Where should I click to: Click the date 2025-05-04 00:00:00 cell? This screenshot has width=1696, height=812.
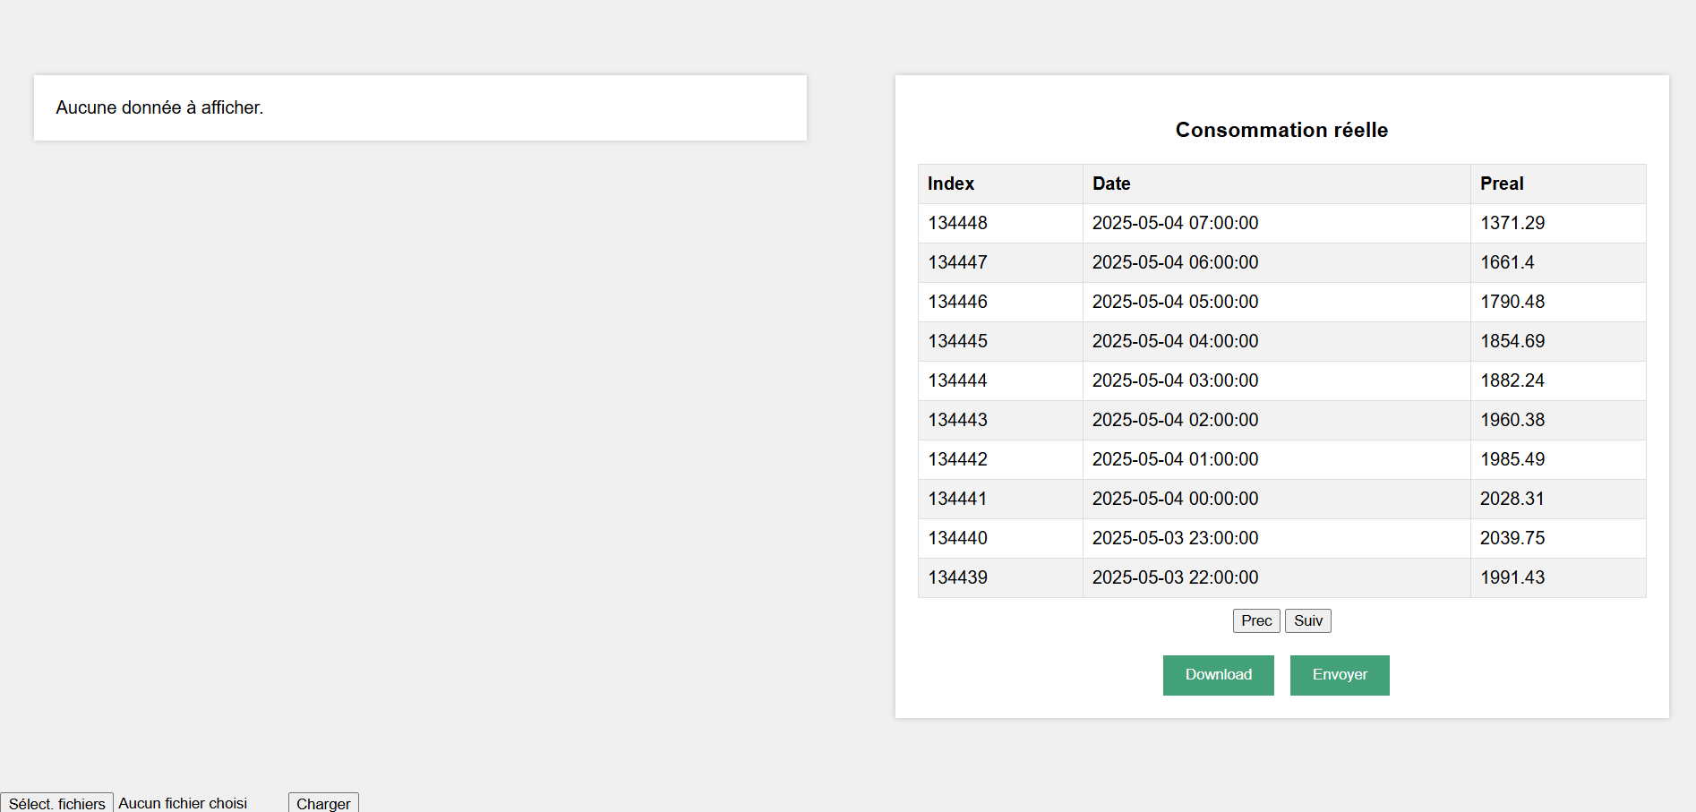point(1175,499)
